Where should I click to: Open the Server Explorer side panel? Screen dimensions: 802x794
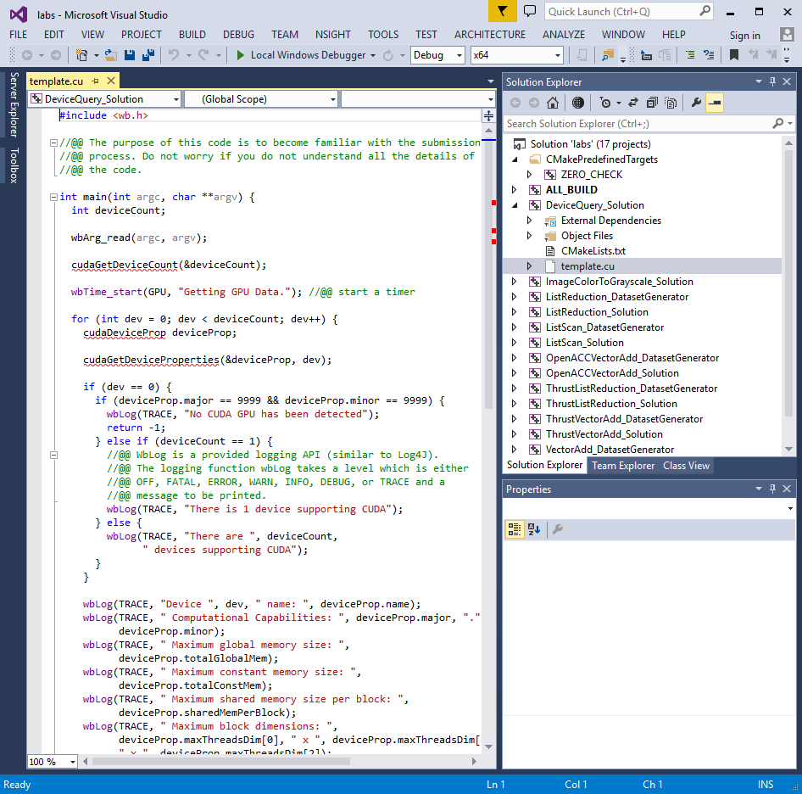(14, 104)
